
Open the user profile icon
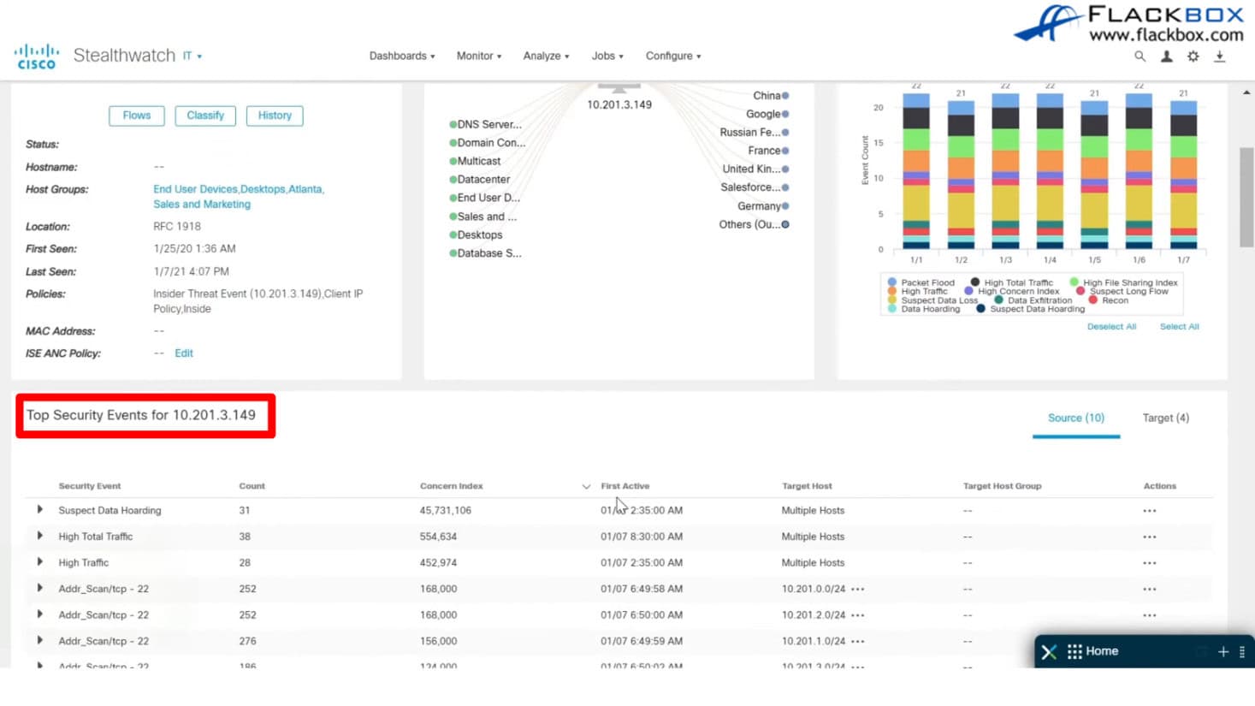1166,56
